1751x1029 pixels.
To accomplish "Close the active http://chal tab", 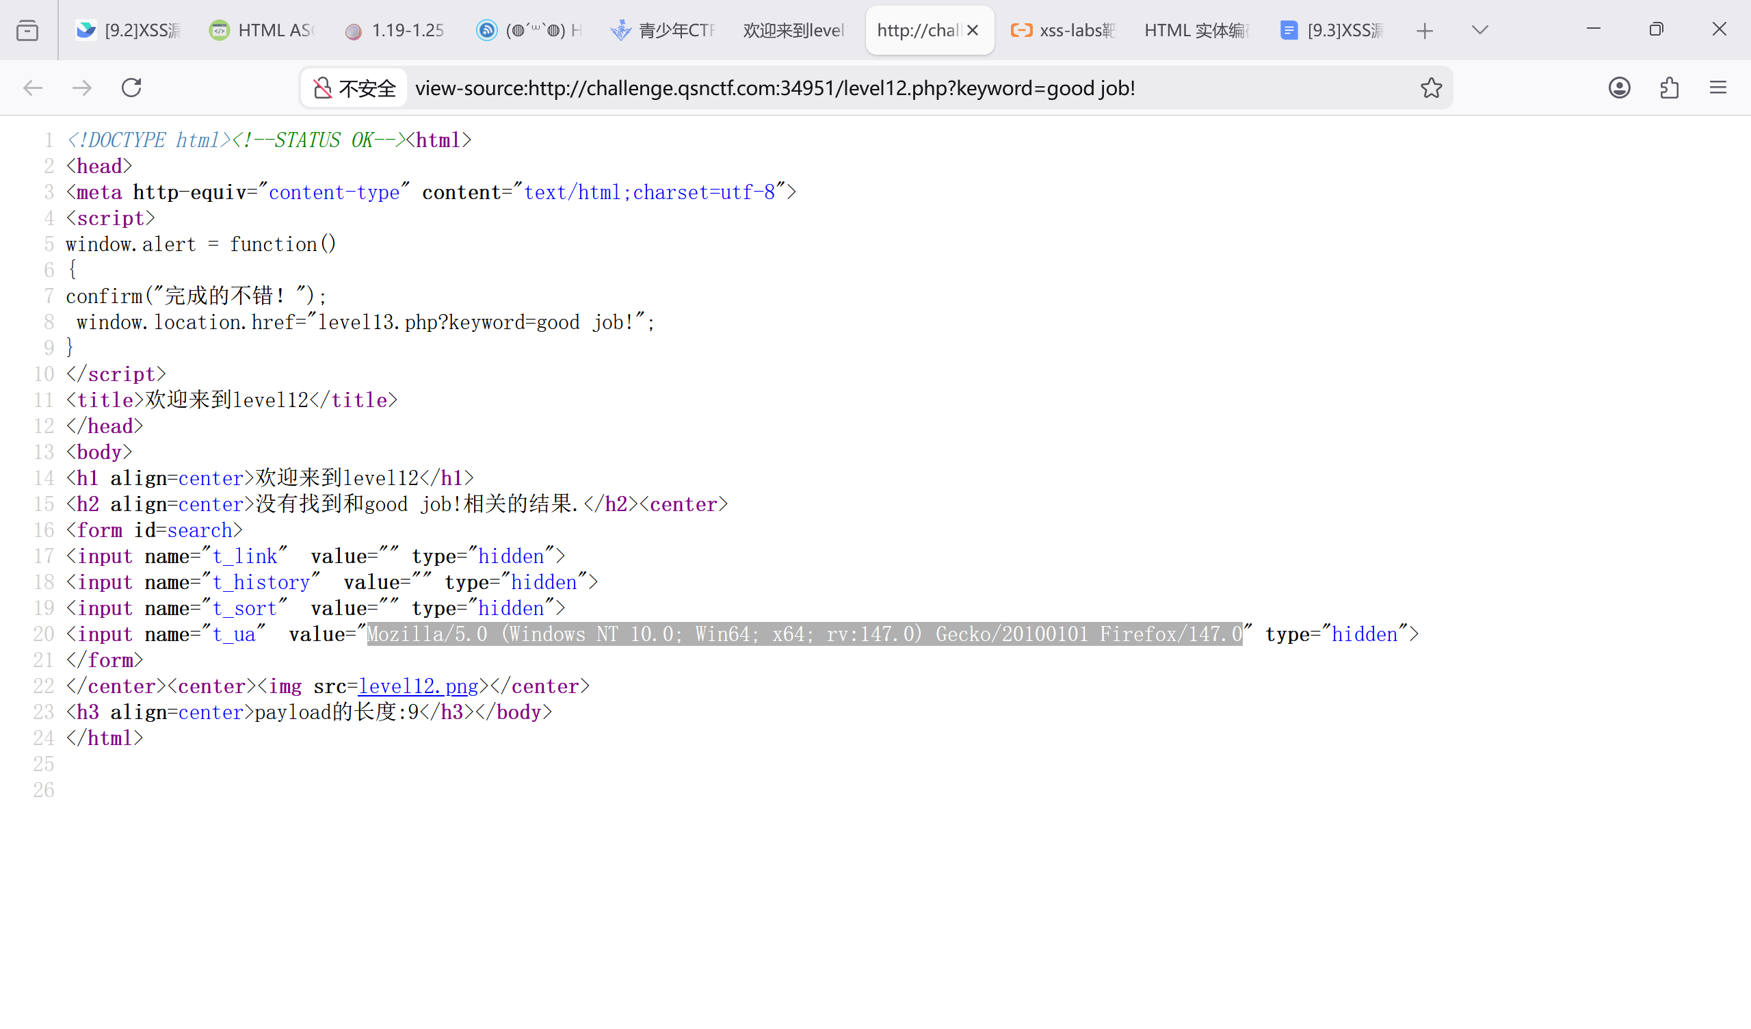I will [x=973, y=31].
